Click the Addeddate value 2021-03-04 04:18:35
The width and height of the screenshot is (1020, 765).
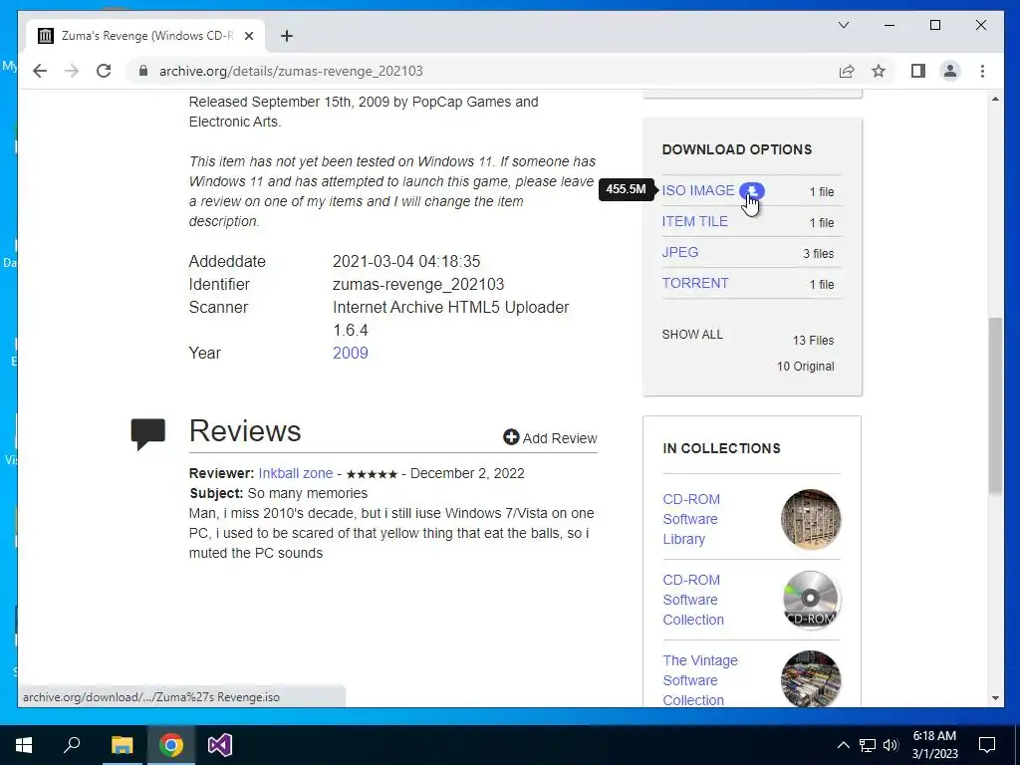point(406,262)
